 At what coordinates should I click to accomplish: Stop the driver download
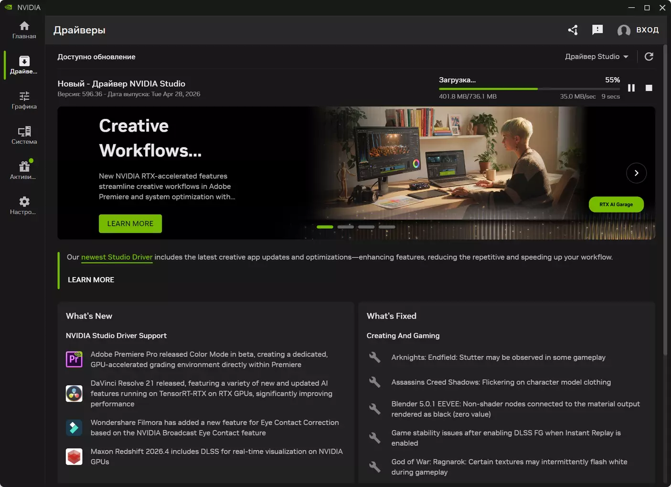[x=649, y=88]
